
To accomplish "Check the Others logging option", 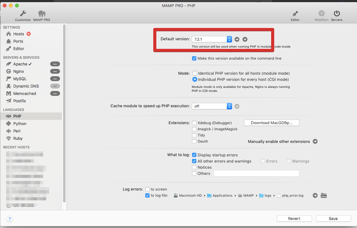I will pyautogui.click(x=194, y=173).
